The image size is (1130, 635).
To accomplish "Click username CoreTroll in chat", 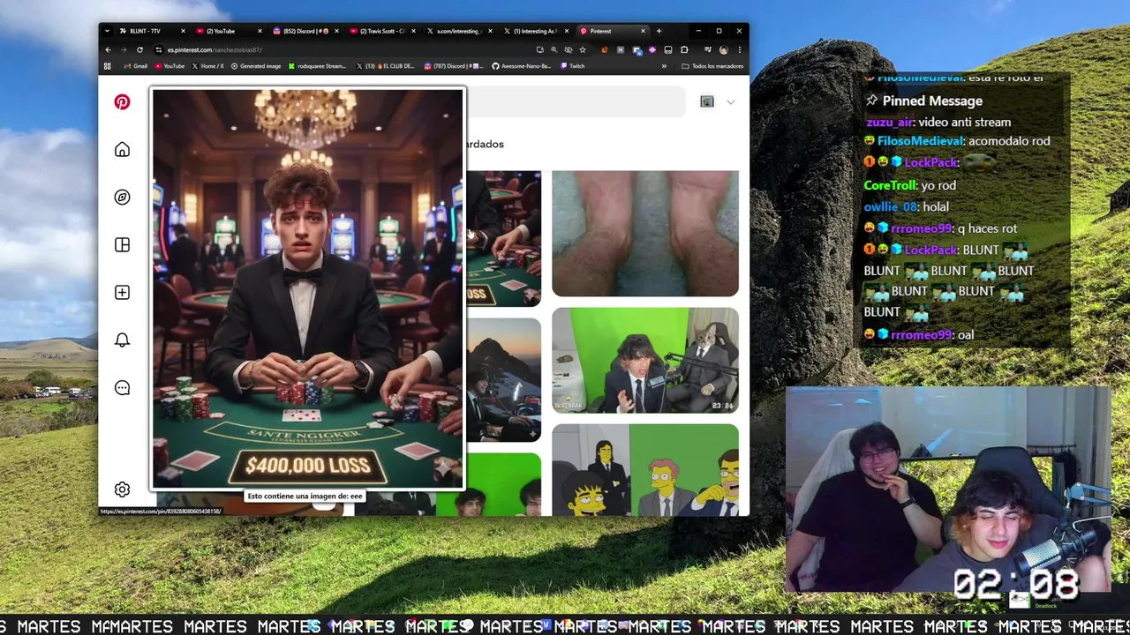I will [x=889, y=185].
